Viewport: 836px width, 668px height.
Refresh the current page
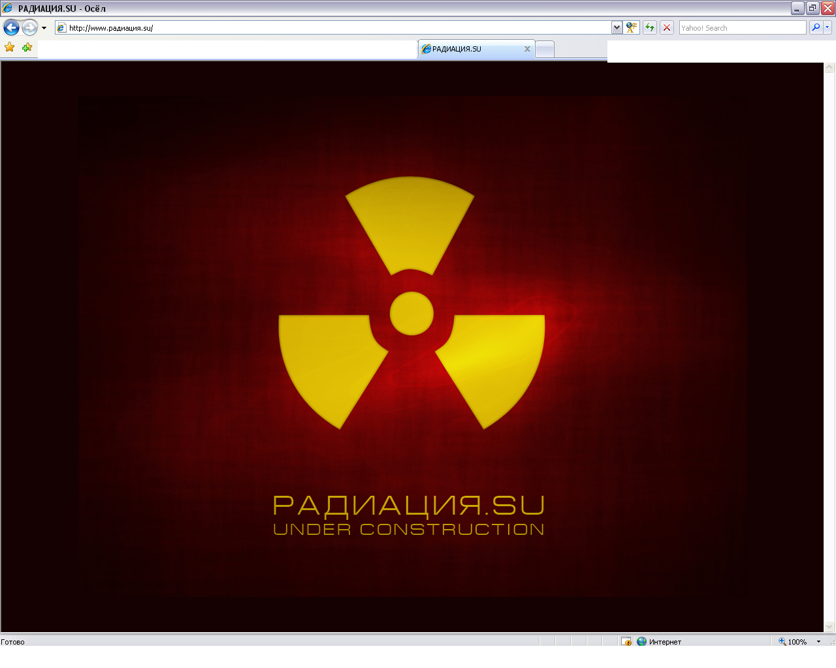[x=649, y=27]
